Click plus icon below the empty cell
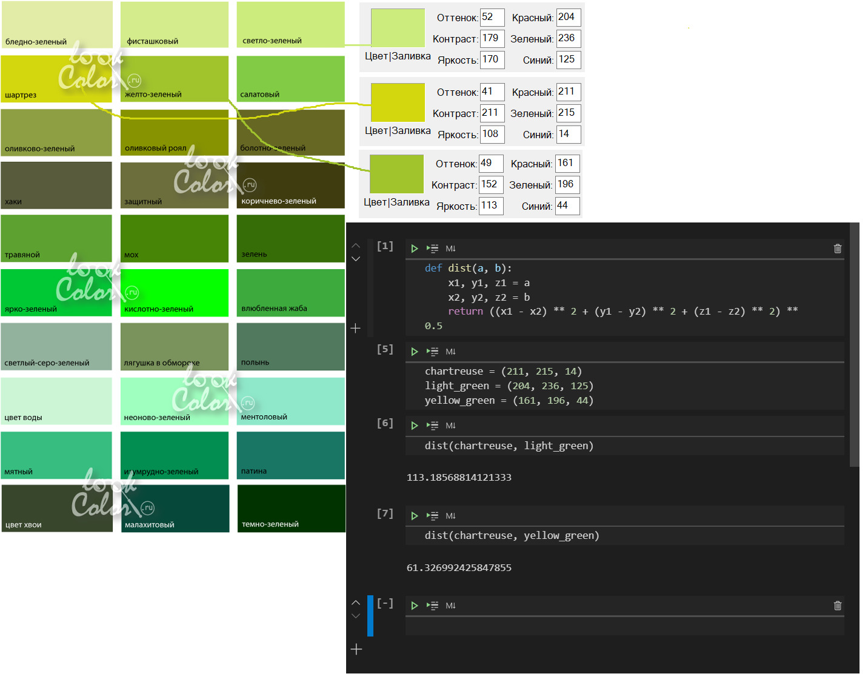Image resolution: width=868 pixels, height=685 pixels. 356,649
